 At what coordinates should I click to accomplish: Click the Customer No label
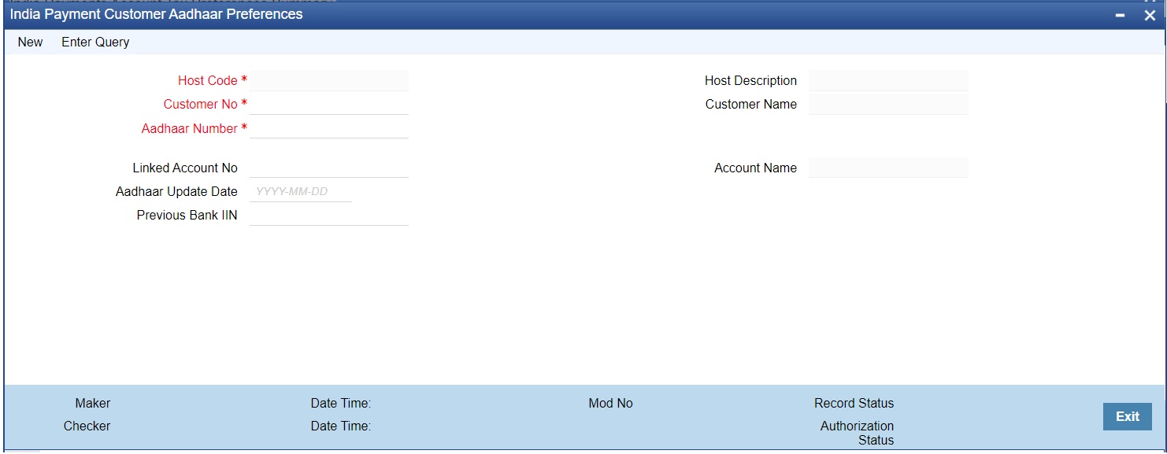click(x=201, y=104)
